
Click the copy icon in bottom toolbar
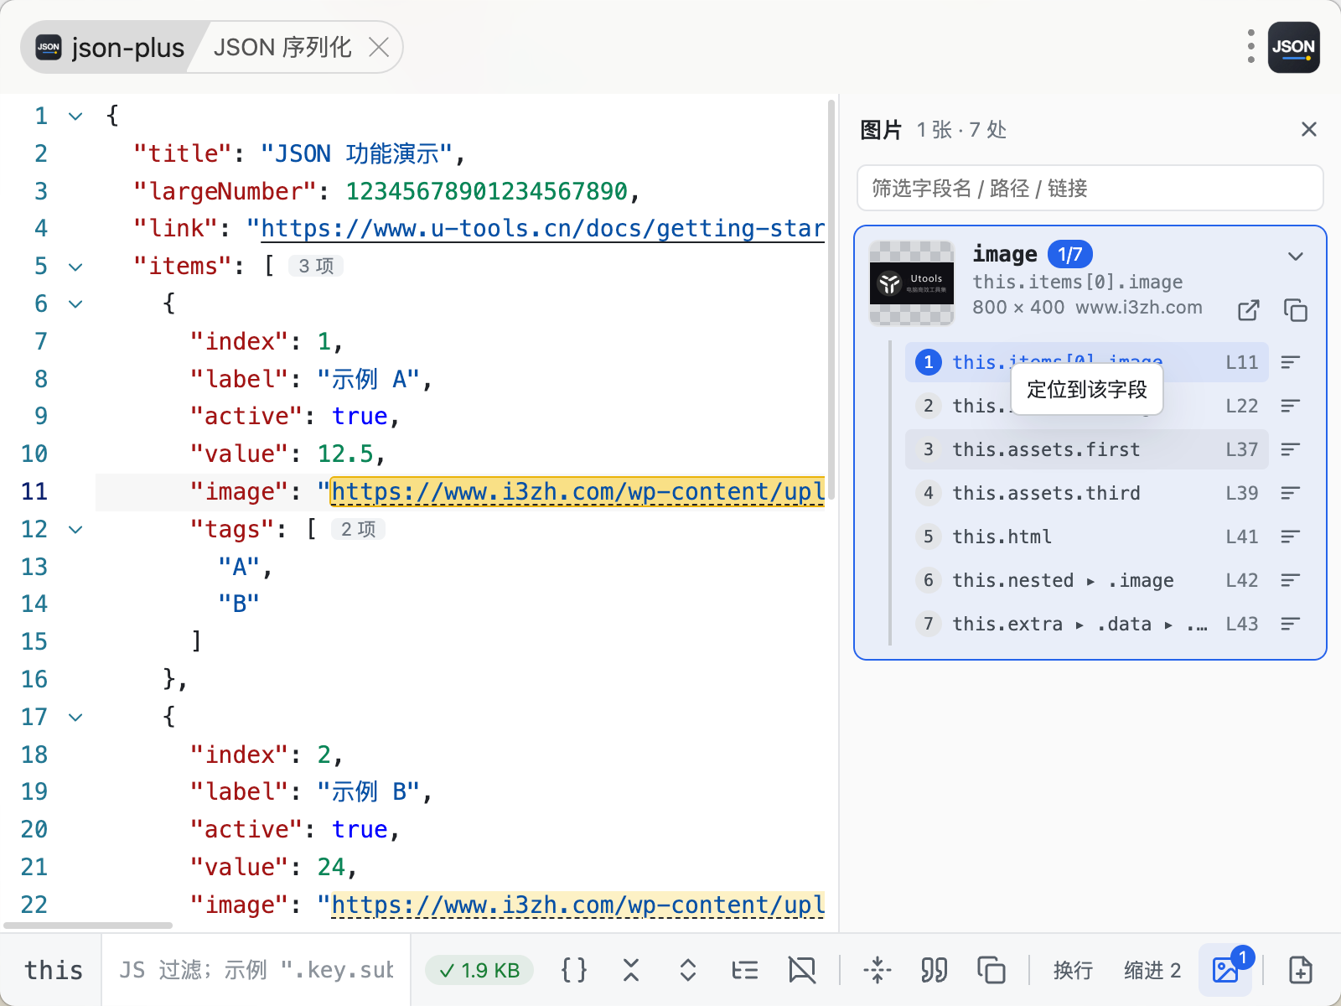point(992,970)
